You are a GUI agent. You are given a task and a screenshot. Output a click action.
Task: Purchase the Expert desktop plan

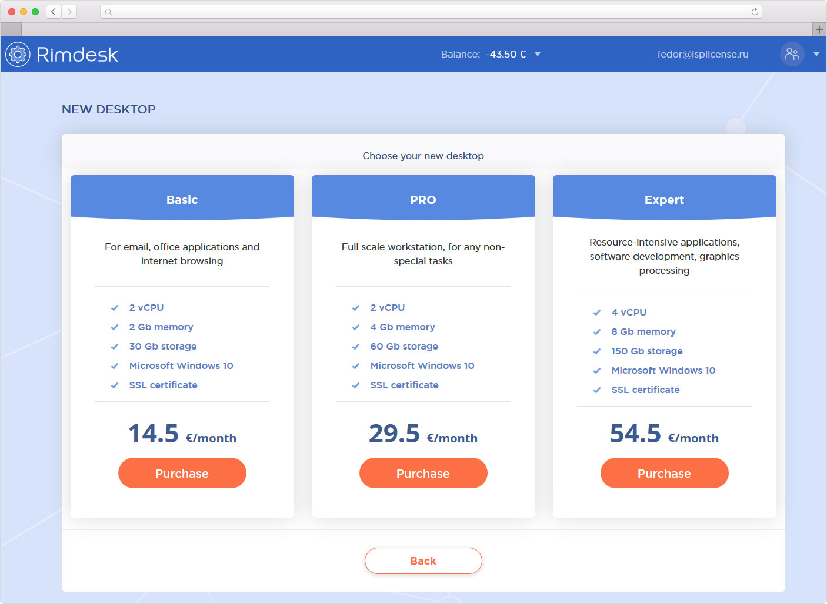pos(664,473)
